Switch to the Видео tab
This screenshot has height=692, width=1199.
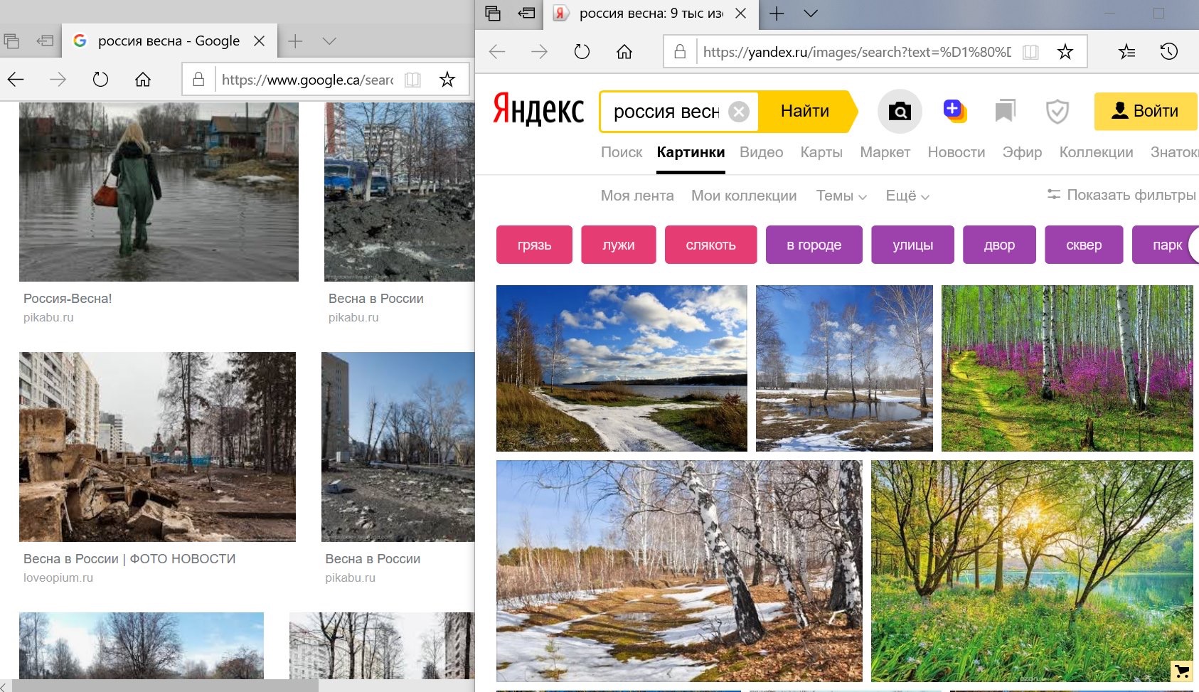tap(761, 152)
